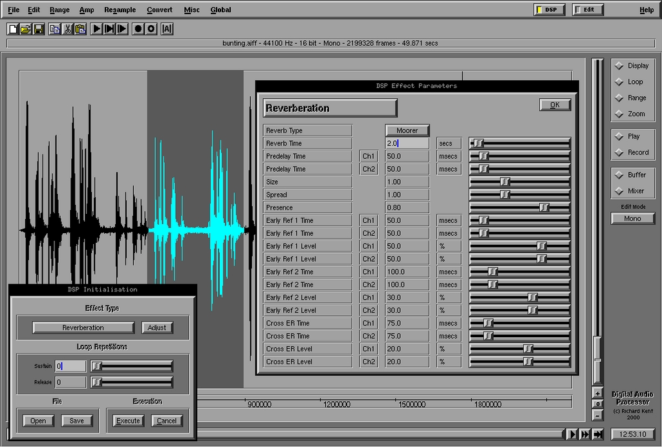Click the New file icon in toolbar
Image resolution: width=662 pixels, height=447 pixels.
pyautogui.click(x=13, y=29)
